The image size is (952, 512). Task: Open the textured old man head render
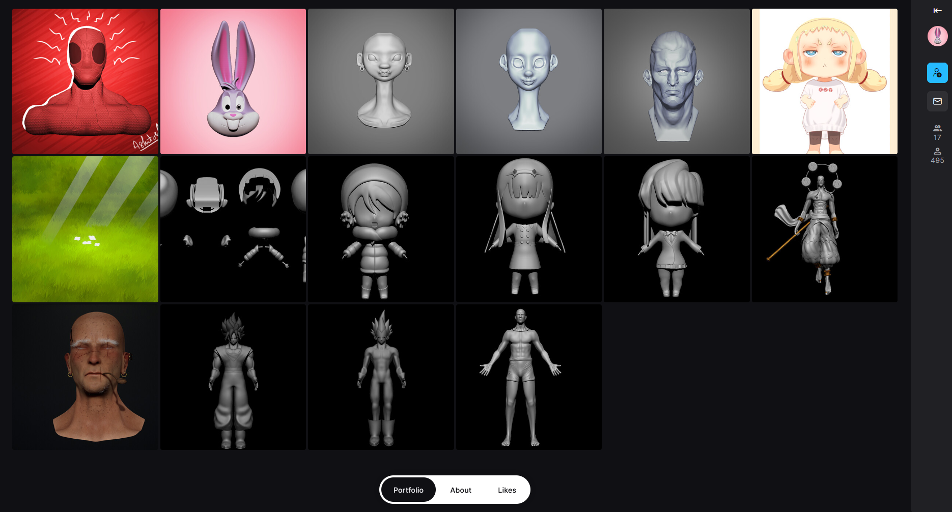click(85, 377)
